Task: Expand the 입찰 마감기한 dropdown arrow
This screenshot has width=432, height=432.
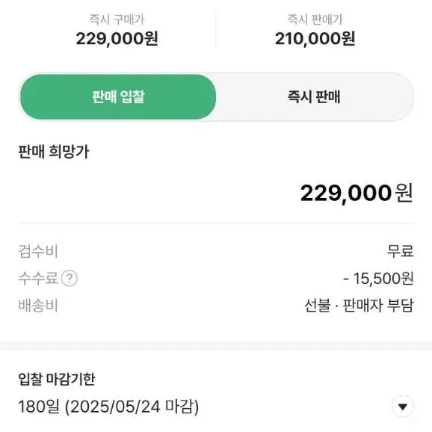Action: coord(403,407)
